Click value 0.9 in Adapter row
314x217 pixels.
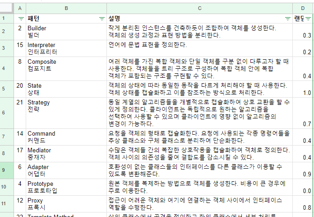[303, 170]
